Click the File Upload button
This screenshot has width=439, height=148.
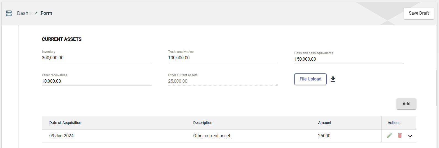(310, 79)
